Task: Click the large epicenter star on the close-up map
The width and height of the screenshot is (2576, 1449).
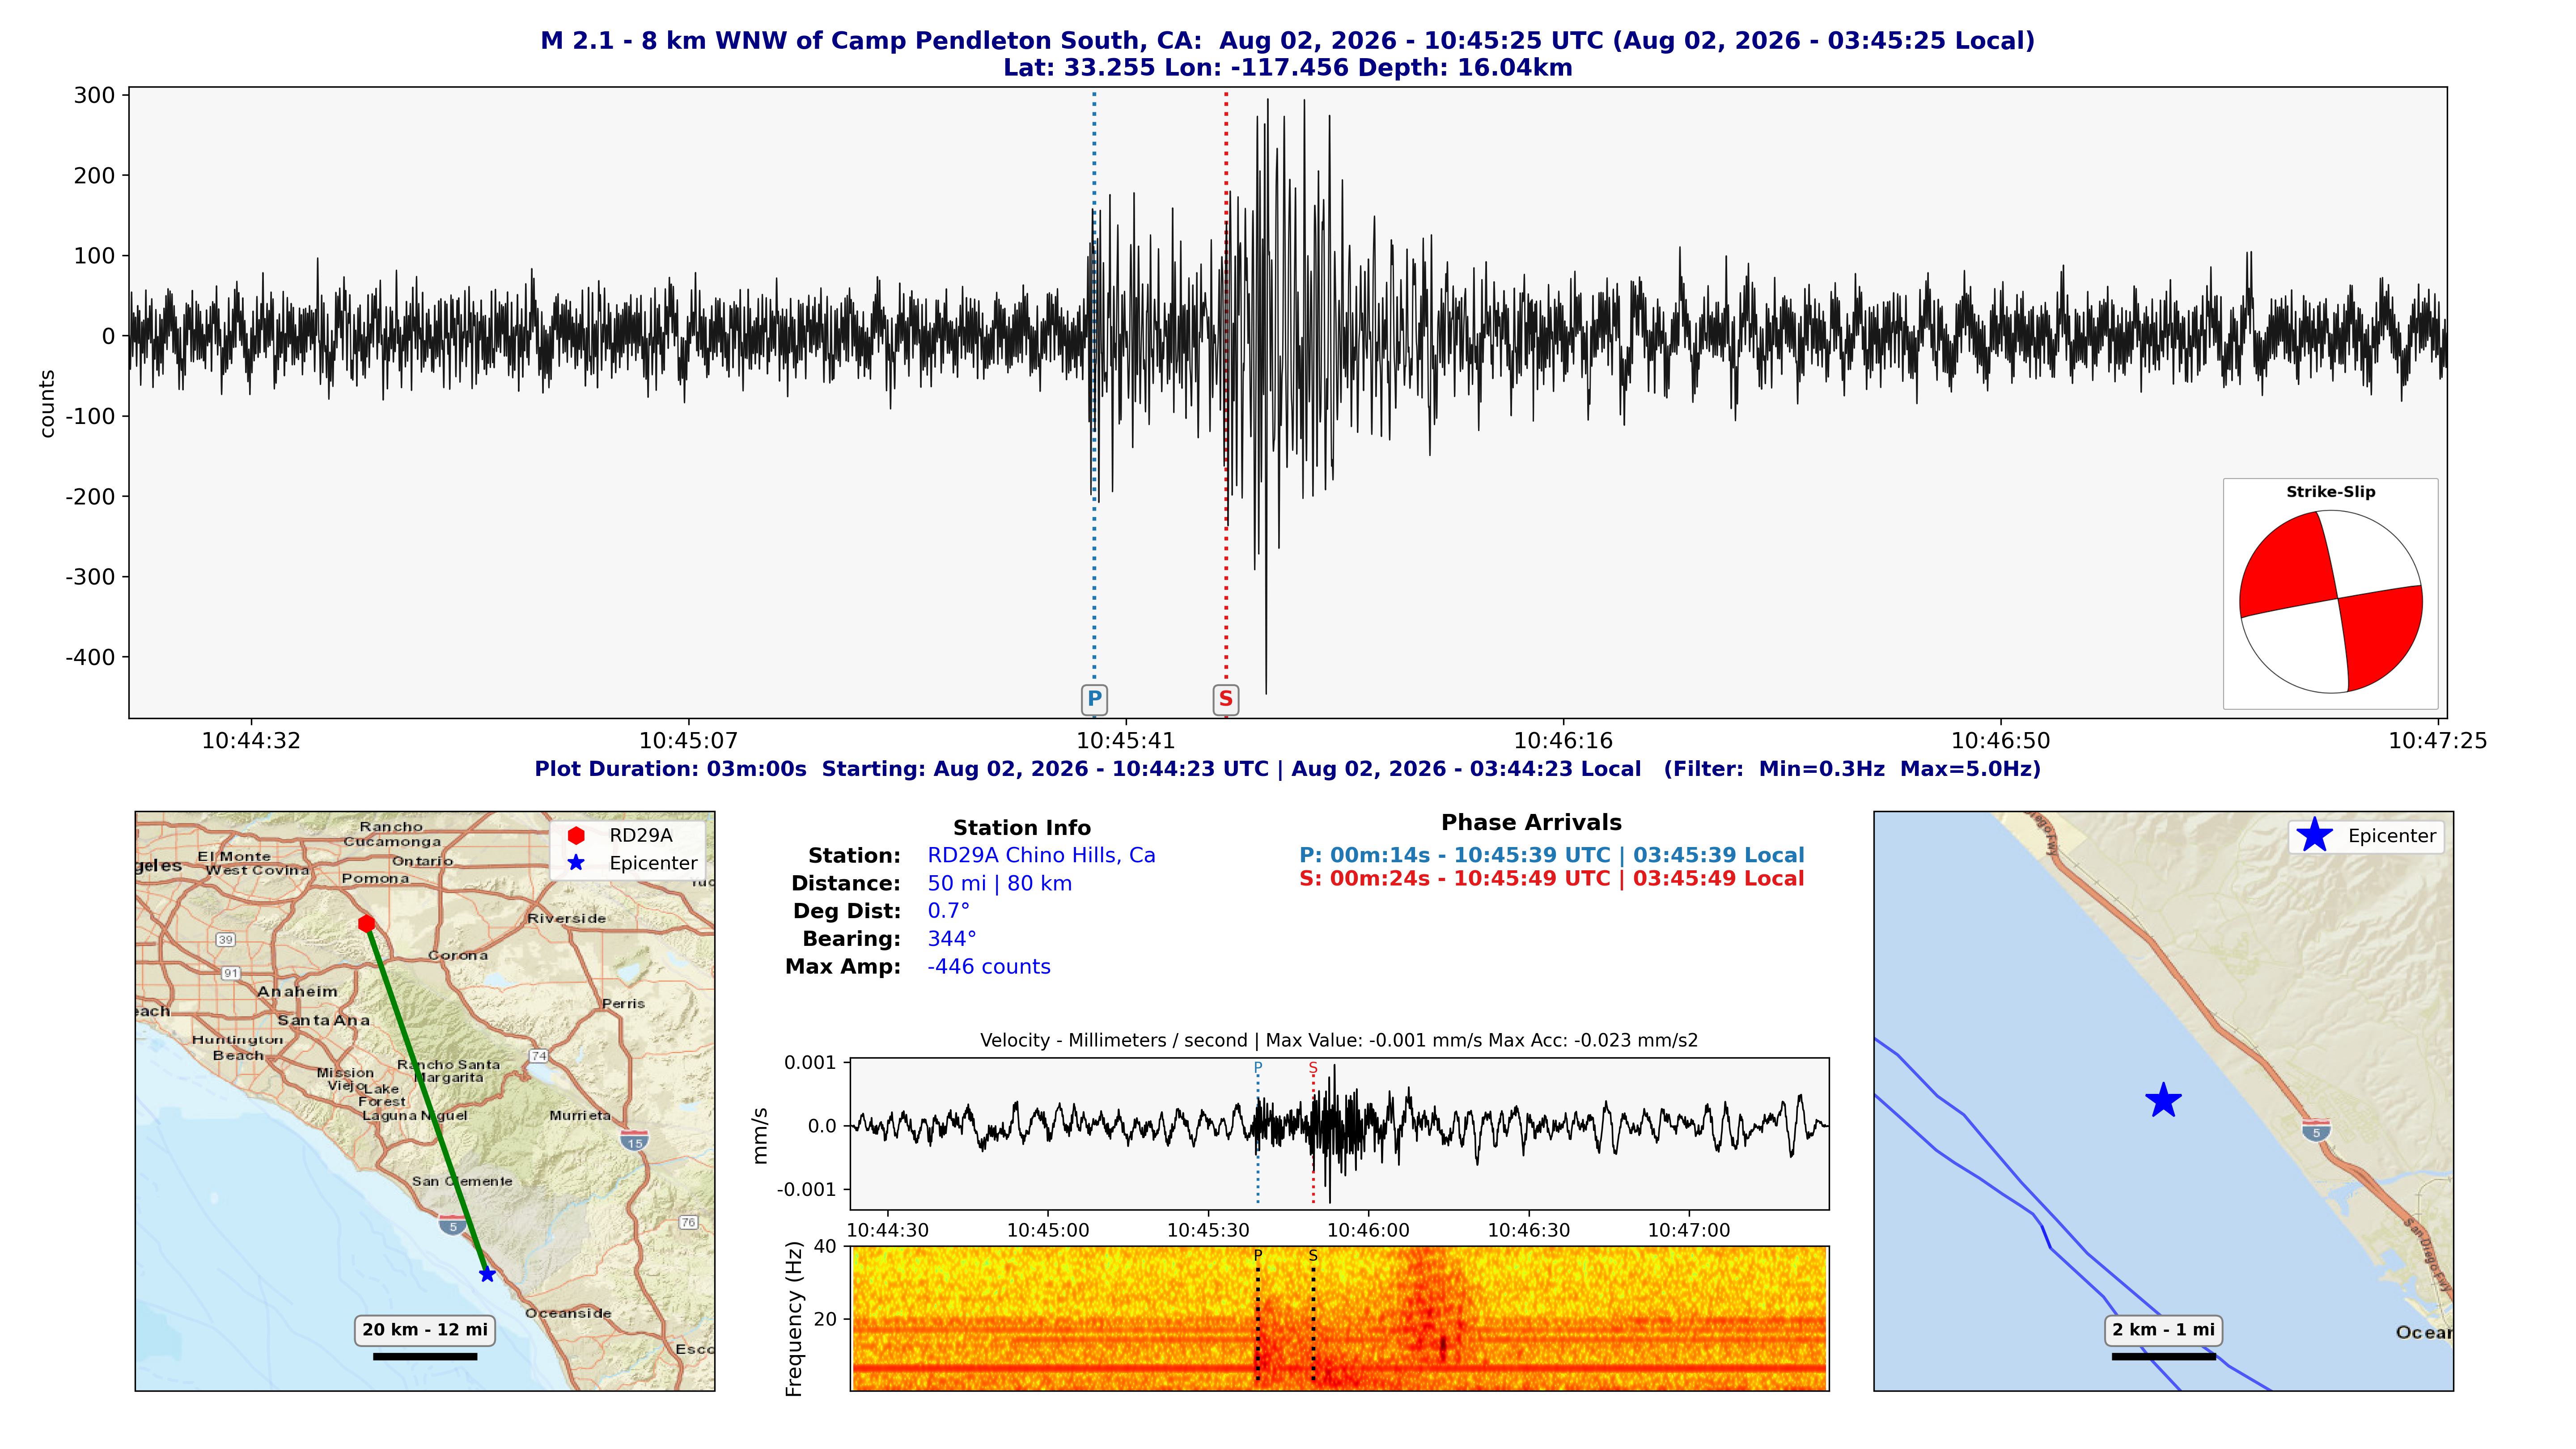Action: coord(2163,1101)
